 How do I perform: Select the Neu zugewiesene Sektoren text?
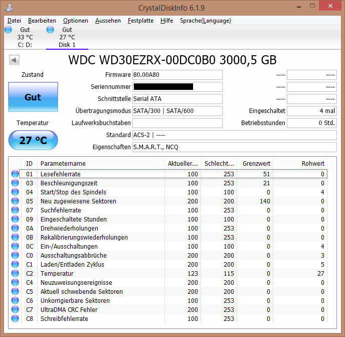(78, 201)
